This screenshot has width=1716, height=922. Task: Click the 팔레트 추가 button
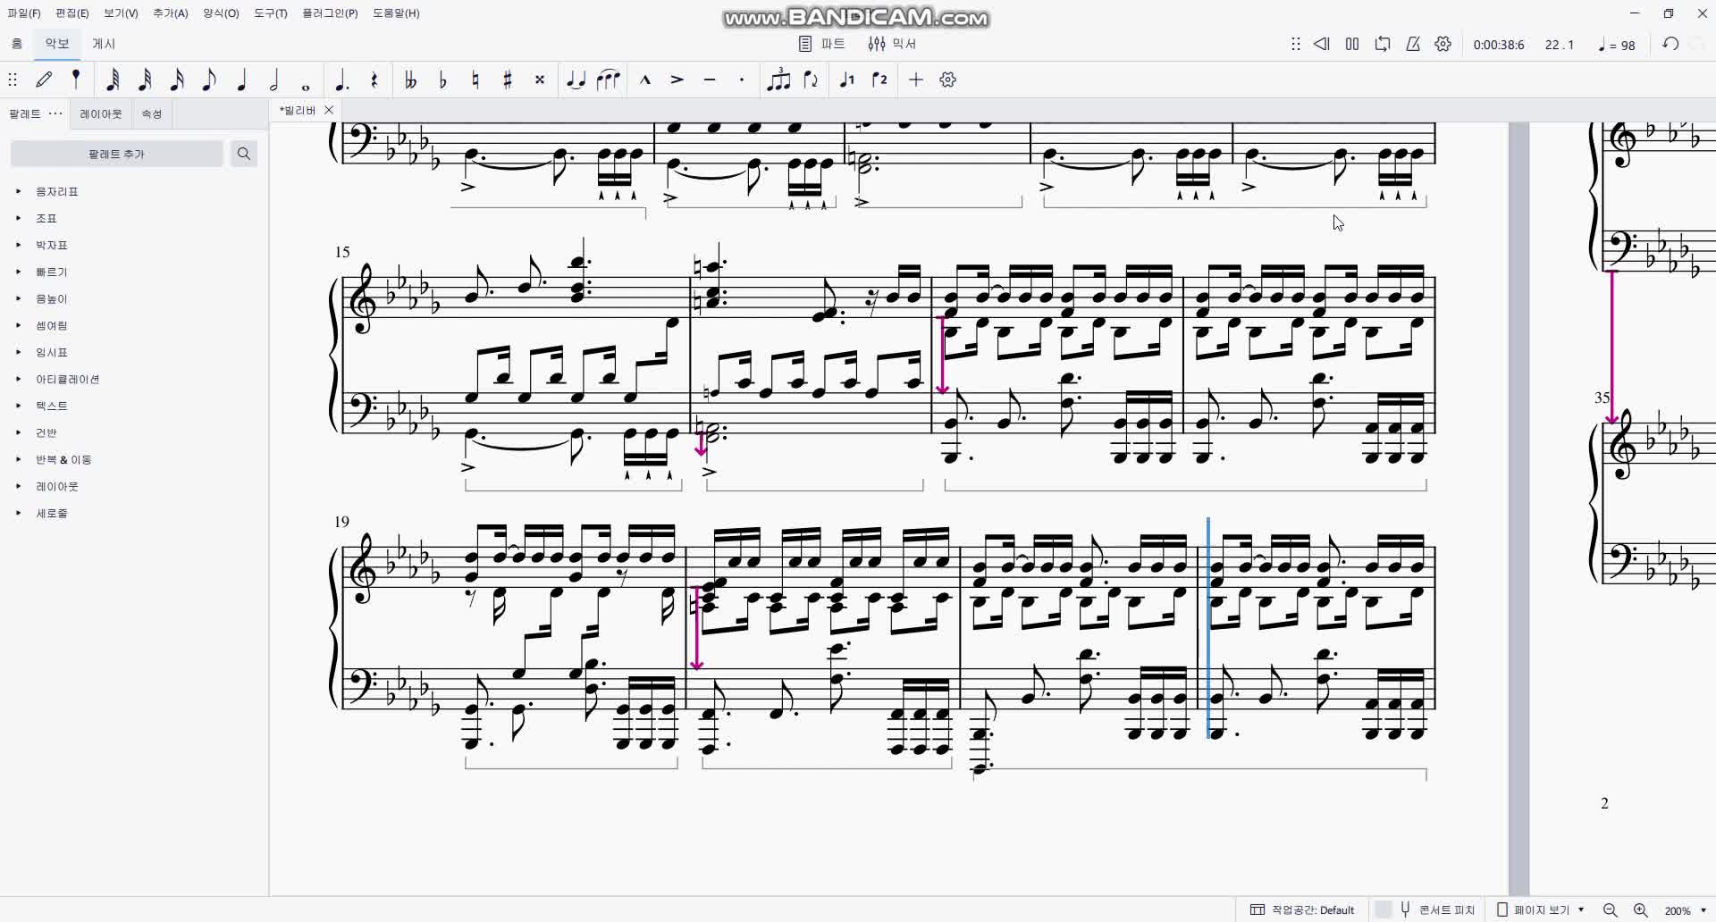click(116, 154)
